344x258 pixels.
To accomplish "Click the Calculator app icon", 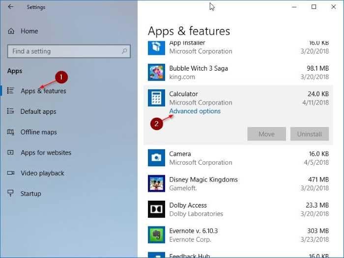I will pyautogui.click(x=156, y=98).
